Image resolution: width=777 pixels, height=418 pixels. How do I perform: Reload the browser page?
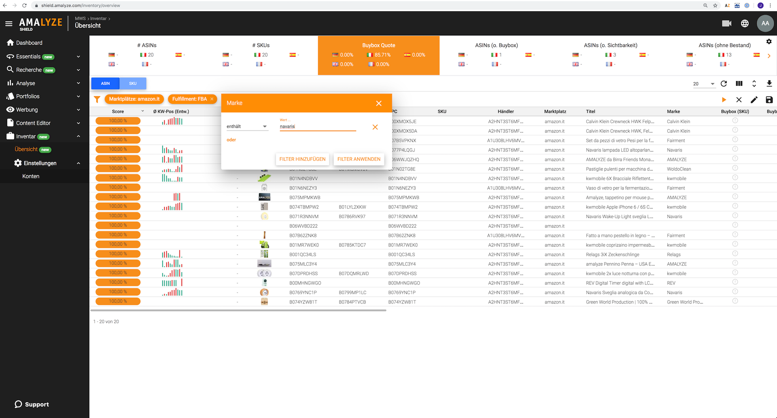tap(24, 6)
